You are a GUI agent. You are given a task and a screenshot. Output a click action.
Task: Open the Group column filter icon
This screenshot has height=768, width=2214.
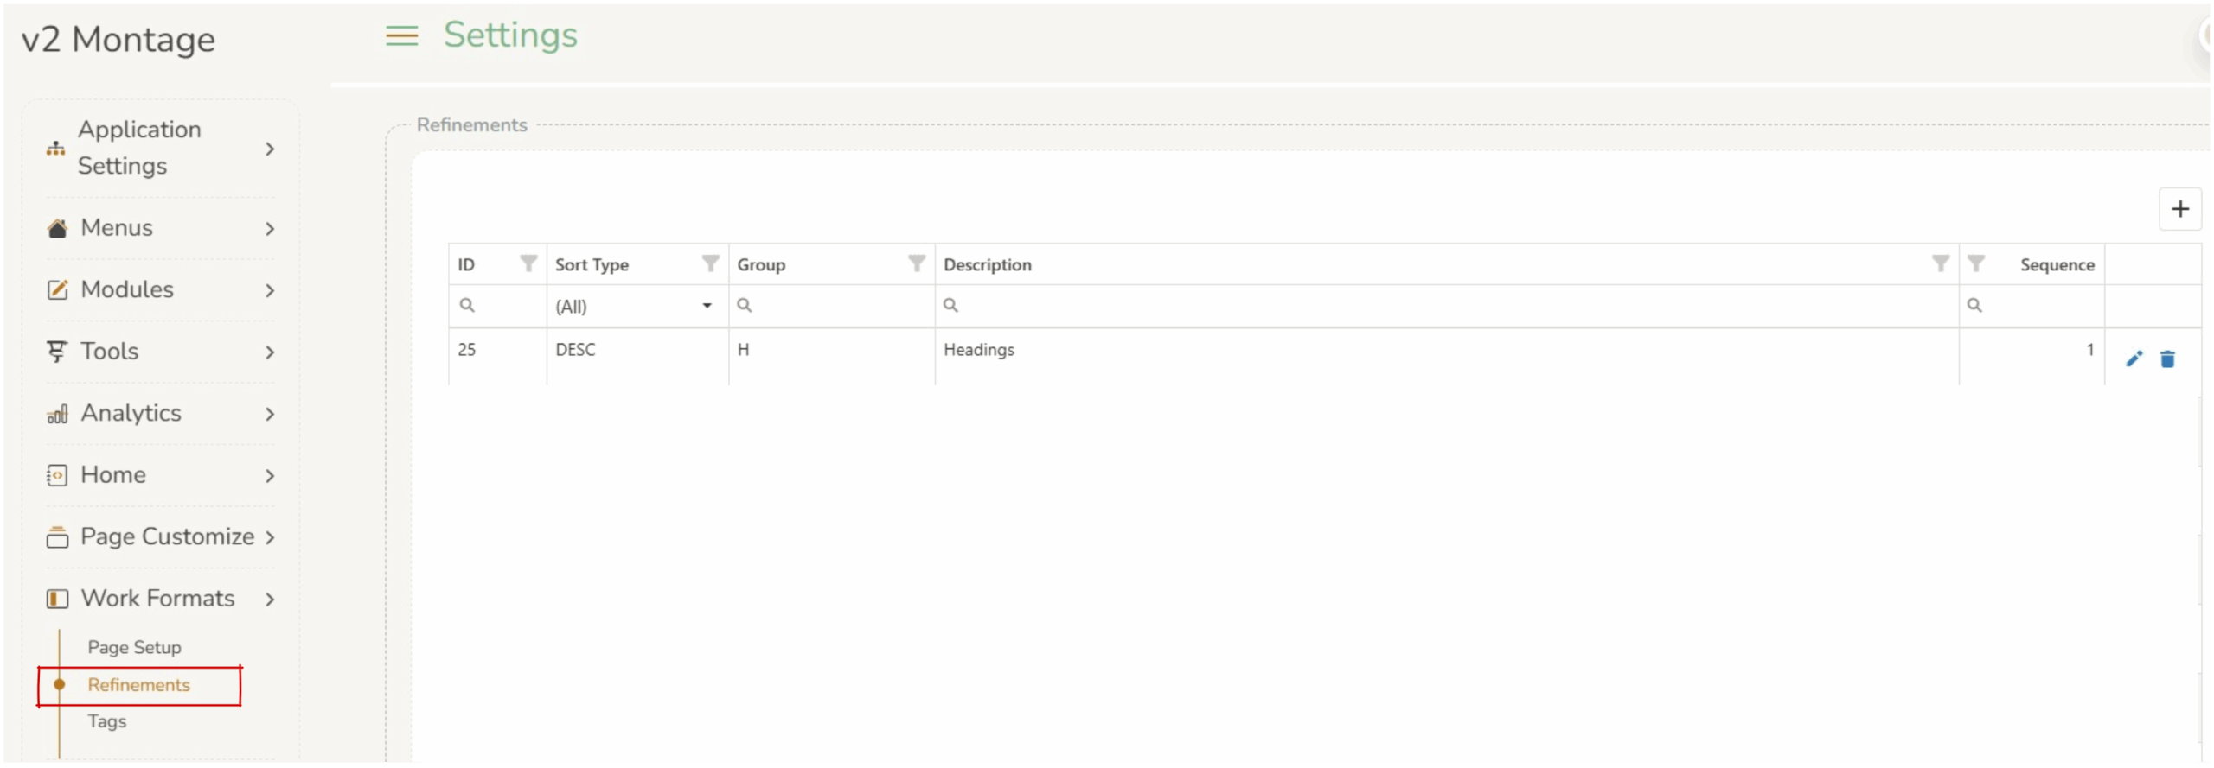coord(917,263)
